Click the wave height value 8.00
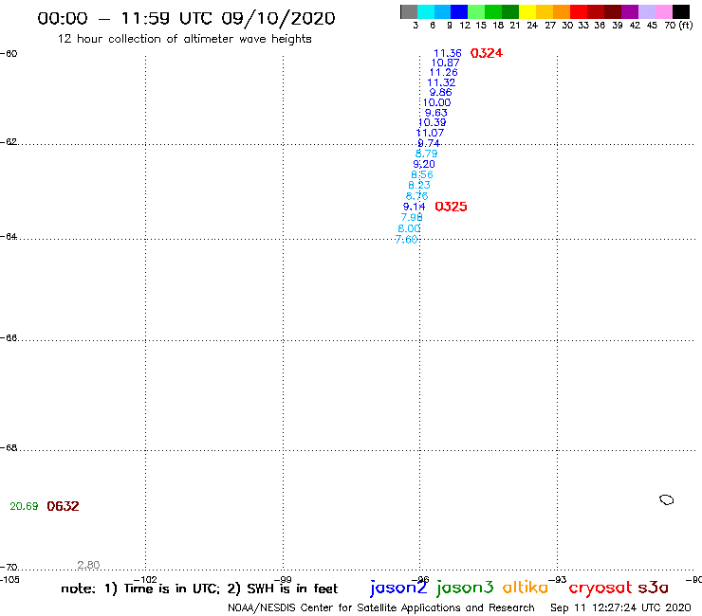702x616 pixels. click(409, 228)
